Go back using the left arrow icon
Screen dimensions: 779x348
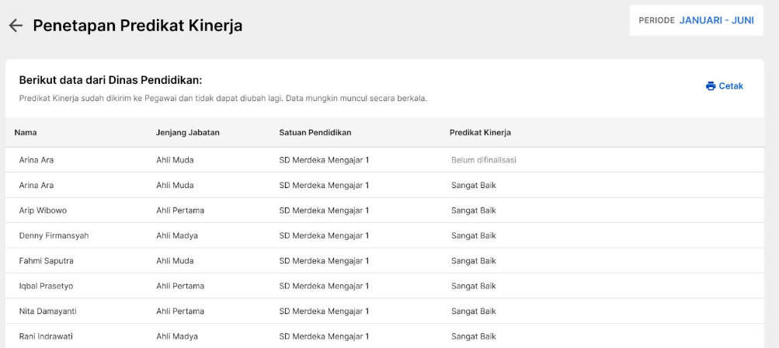[x=16, y=26]
